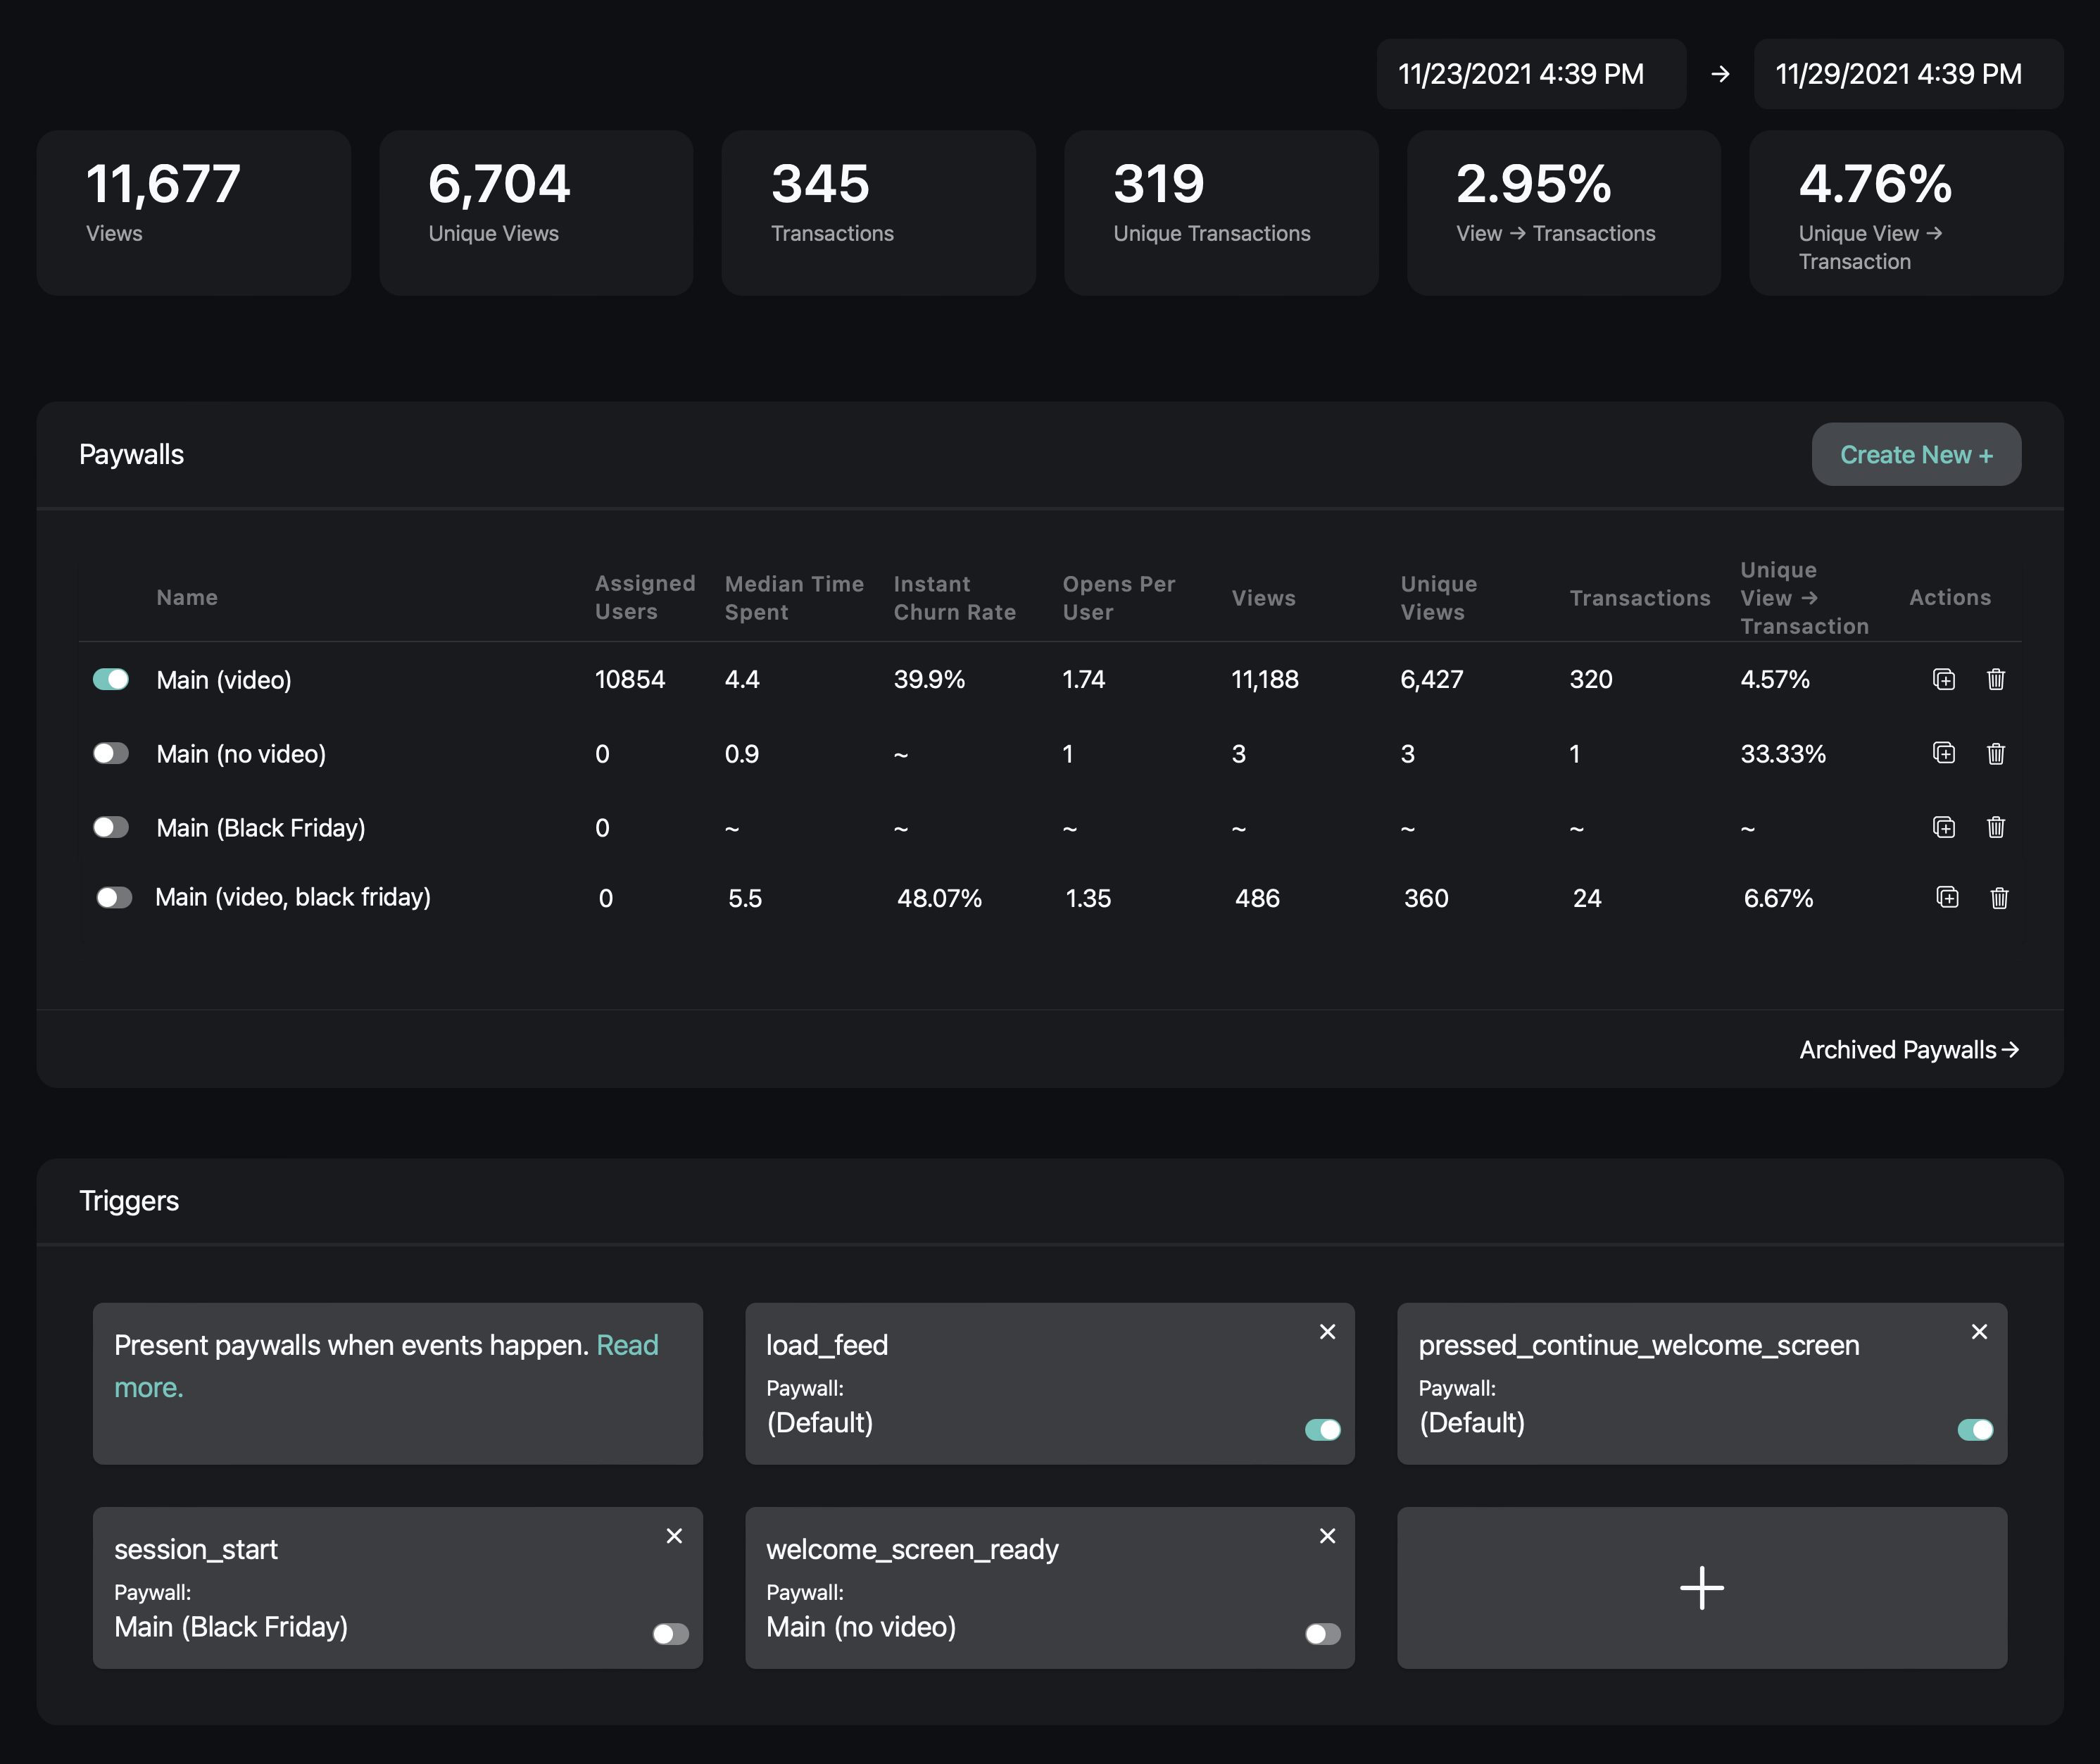Image resolution: width=2100 pixels, height=1764 pixels.
Task: Delete the Main (video, black friday) paywall
Action: pyautogui.click(x=1999, y=898)
